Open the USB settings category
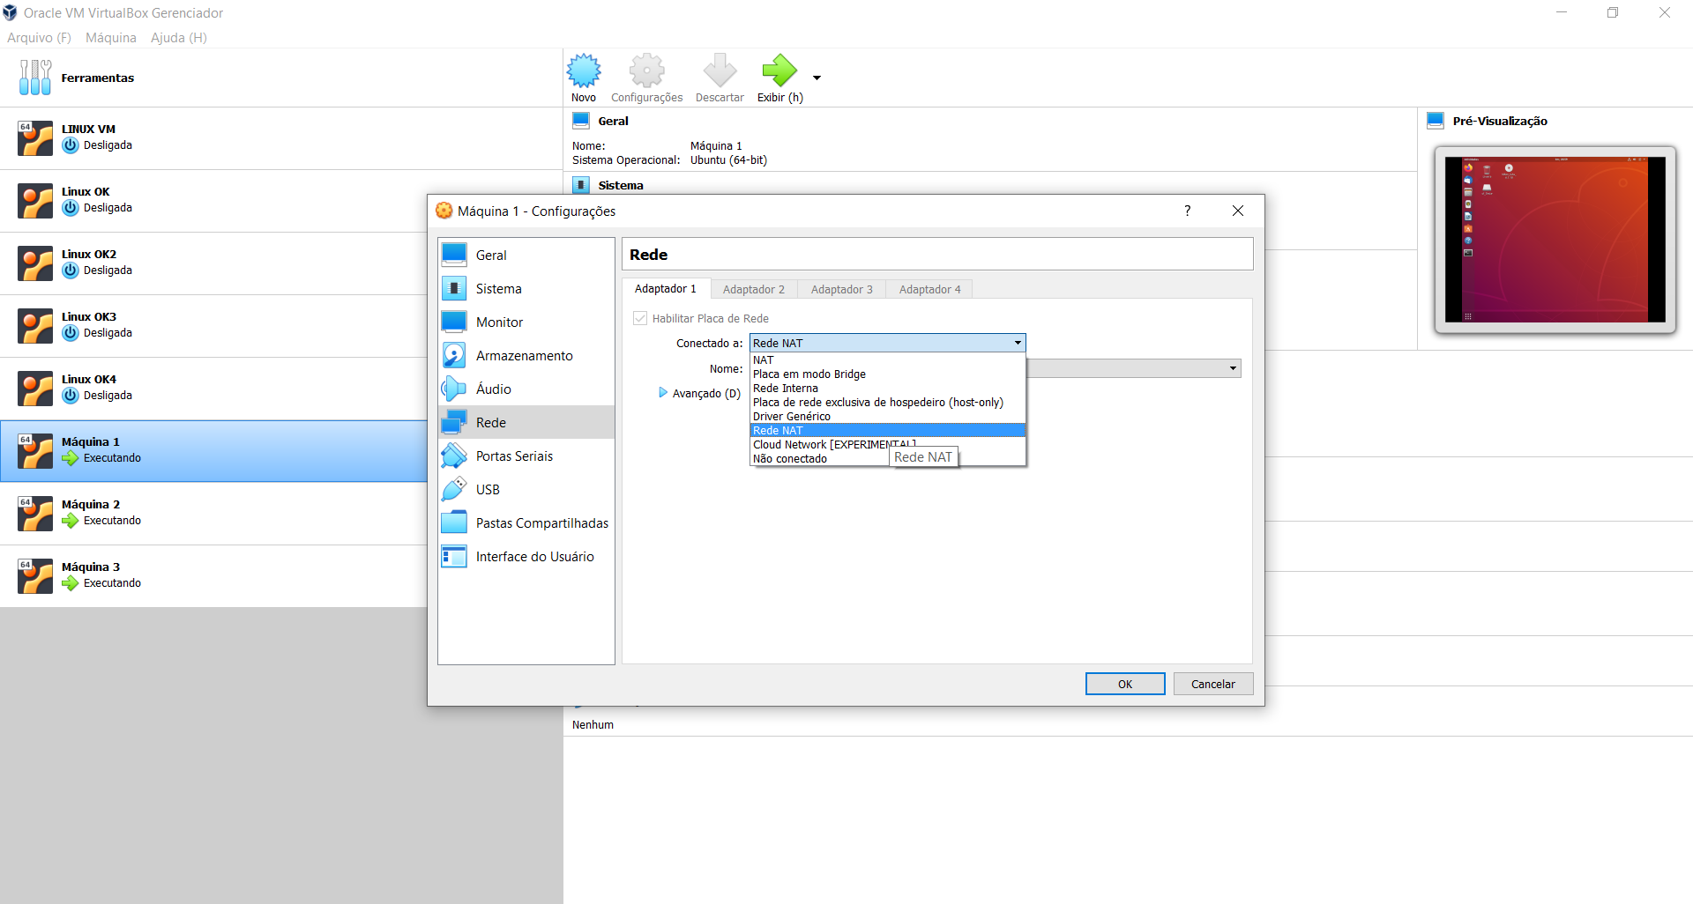 click(526, 489)
